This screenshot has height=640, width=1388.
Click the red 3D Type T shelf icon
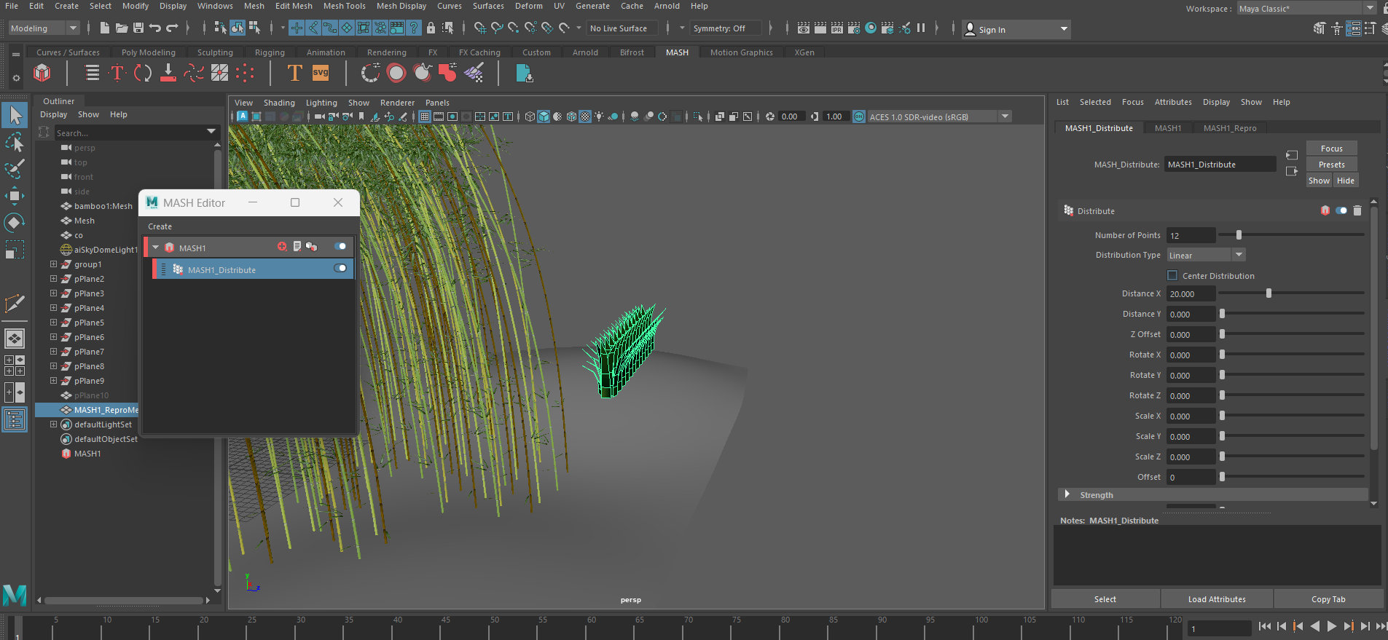tap(117, 73)
